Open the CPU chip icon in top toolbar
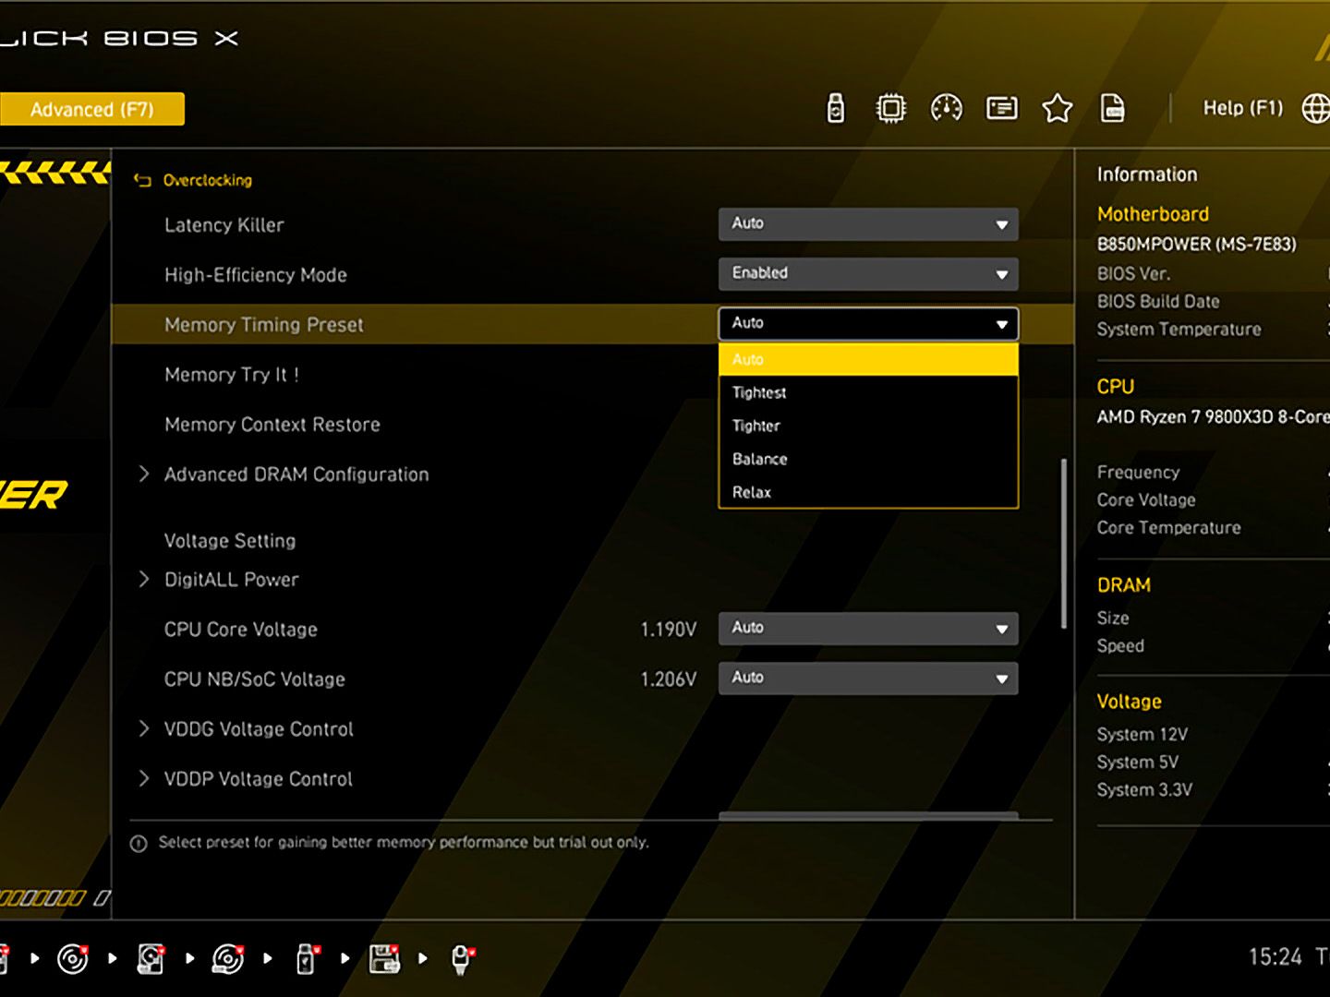The width and height of the screenshot is (1330, 997). (890, 109)
